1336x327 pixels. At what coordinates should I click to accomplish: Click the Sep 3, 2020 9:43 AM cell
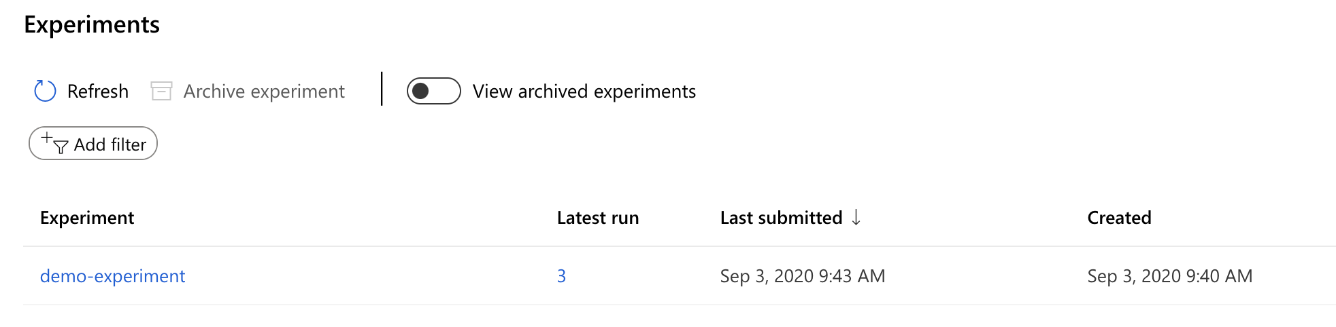[x=802, y=276]
